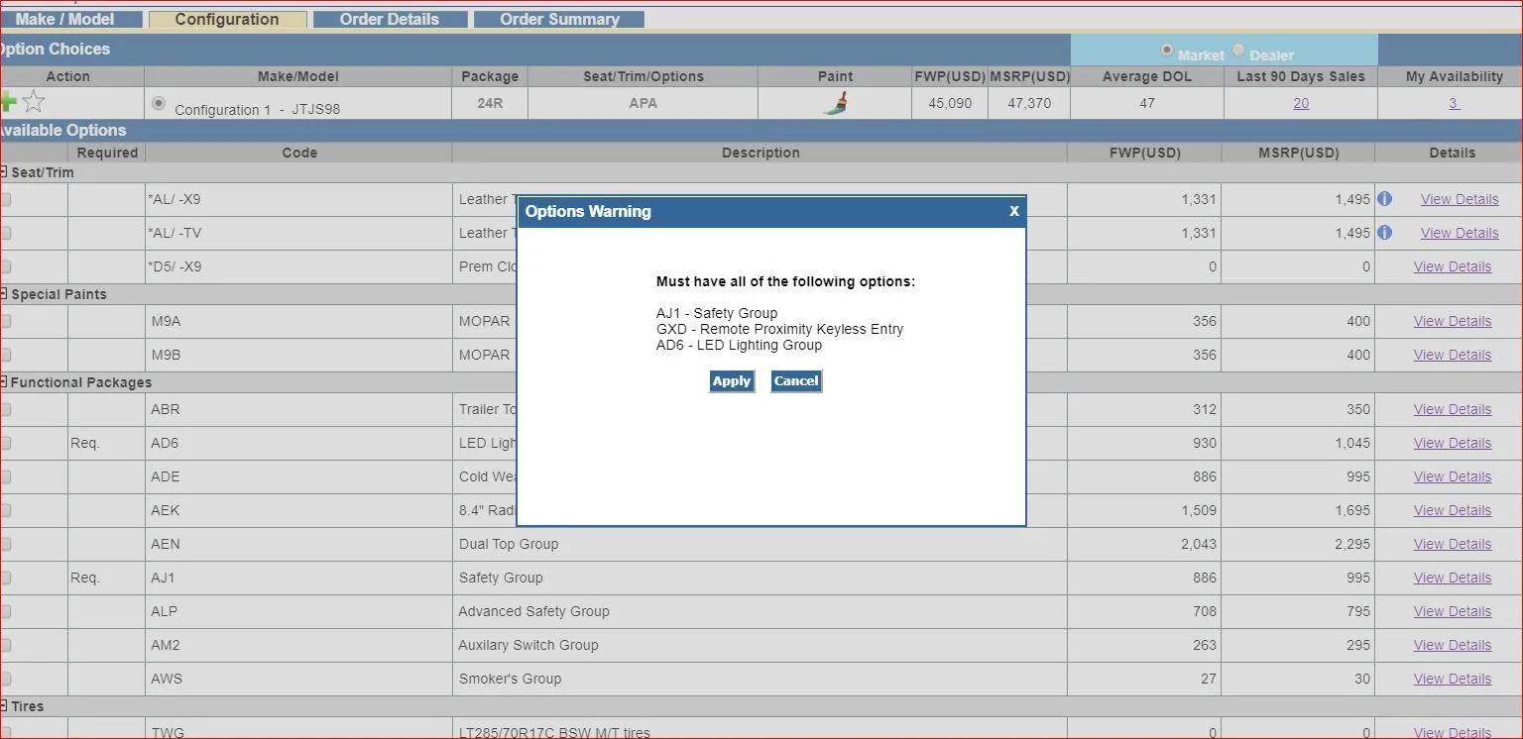Click the AEK code cell

[x=298, y=510]
